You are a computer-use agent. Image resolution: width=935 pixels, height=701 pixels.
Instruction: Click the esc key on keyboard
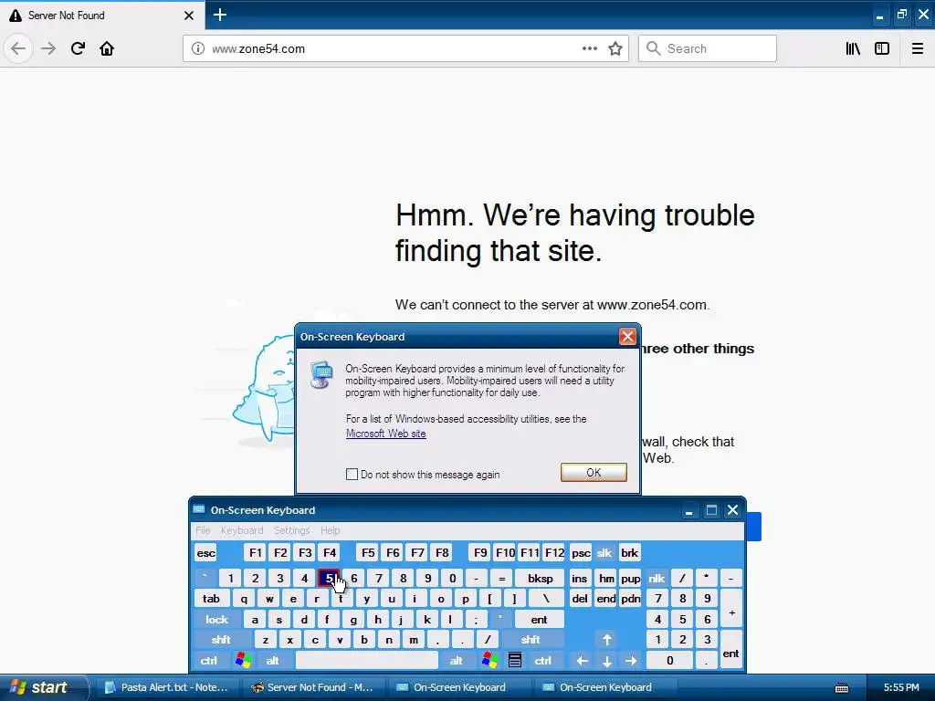pos(205,553)
